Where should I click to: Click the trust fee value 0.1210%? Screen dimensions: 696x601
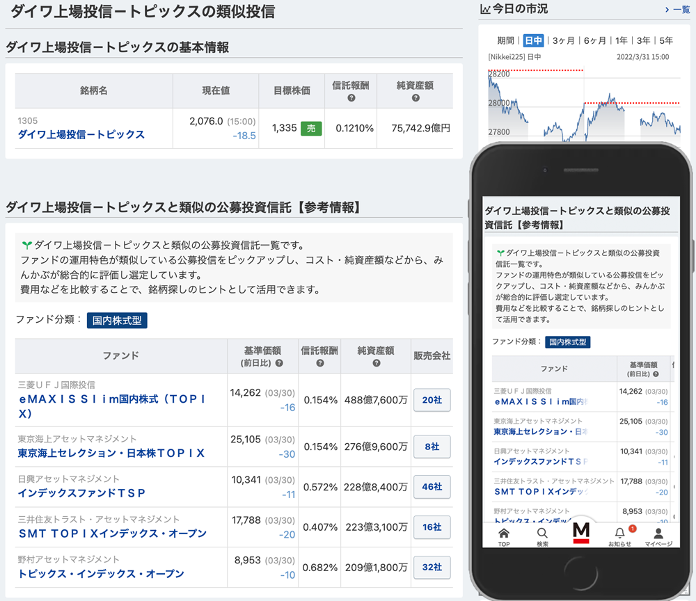click(355, 129)
